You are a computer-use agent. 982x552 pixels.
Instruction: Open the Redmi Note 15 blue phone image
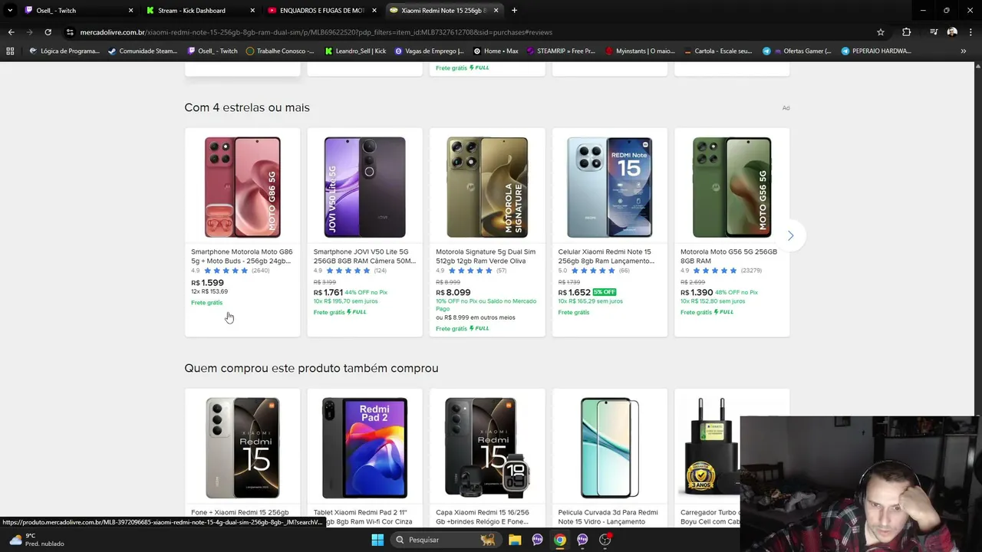(x=610, y=187)
